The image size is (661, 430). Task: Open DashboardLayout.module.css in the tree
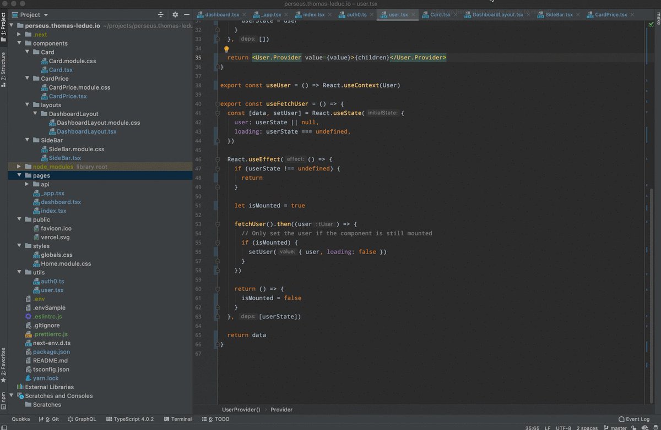coord(94,123)
